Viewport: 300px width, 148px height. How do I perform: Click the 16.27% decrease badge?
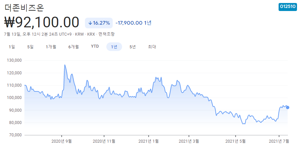point(99,23)
